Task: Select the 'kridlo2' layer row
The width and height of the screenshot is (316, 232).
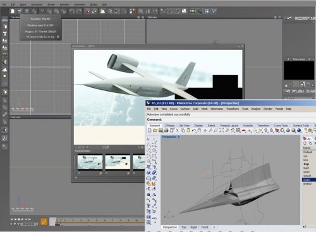Action: 309,184
